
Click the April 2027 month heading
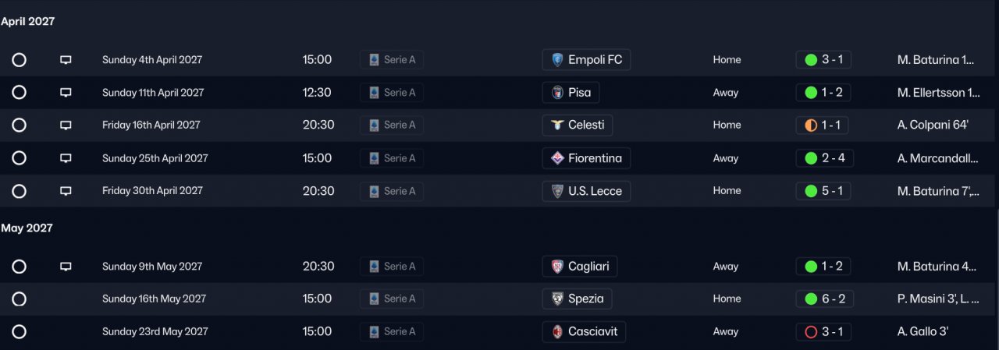[x=28, y=22]
